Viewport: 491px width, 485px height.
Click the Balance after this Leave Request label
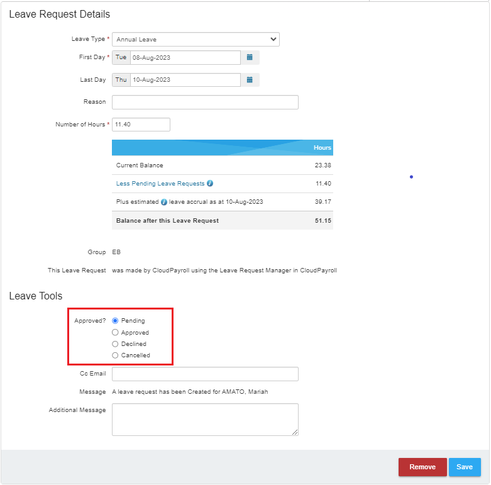point(167,221)
